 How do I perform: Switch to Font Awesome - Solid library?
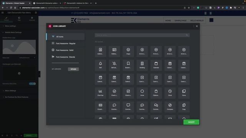pos(66,50)
